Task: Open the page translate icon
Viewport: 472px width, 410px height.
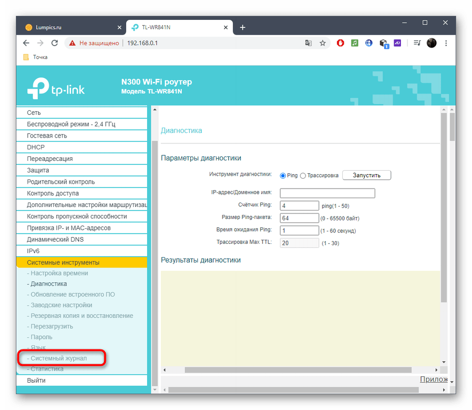Action: [x=308, y=43]
